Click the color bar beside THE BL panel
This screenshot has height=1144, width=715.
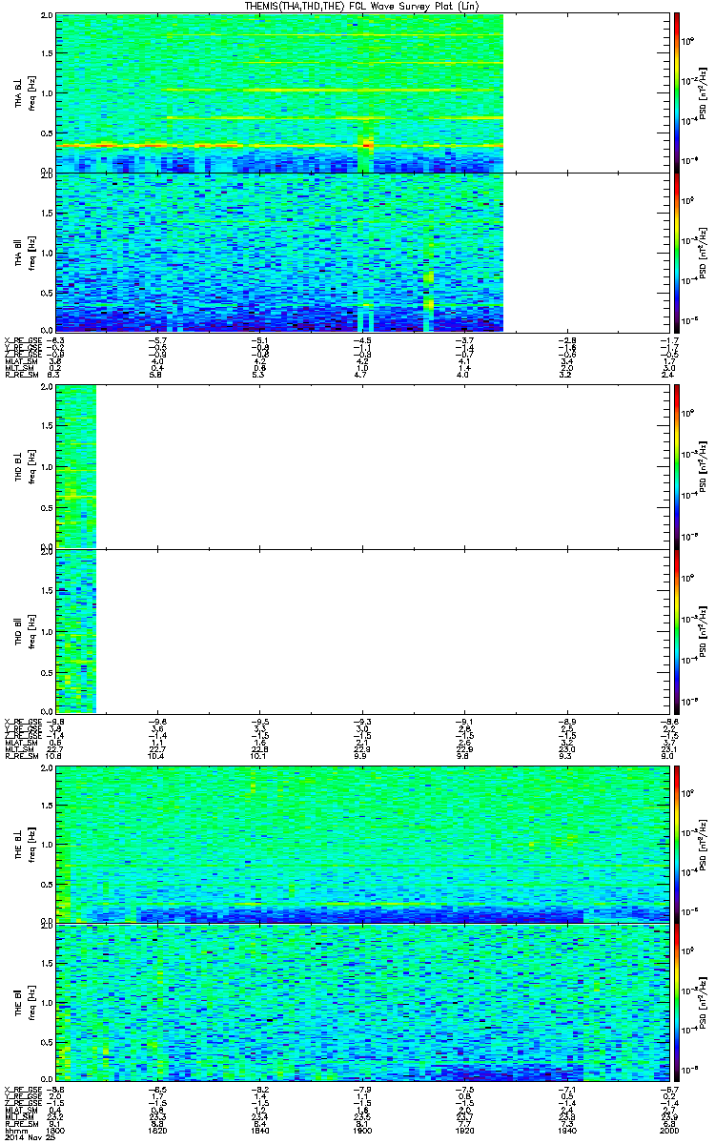pos(676,843)
